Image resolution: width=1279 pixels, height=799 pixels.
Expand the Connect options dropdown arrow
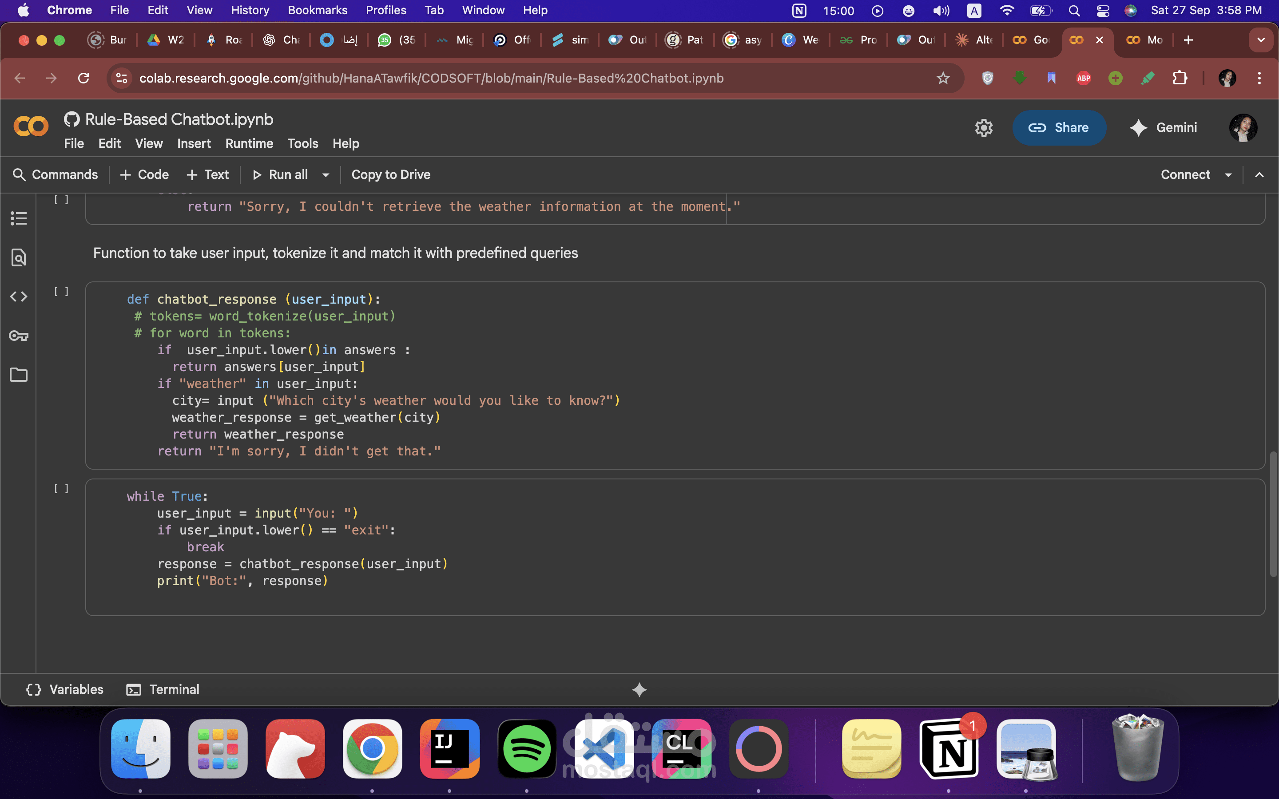pyautogui.click(x=1228, y=175)
